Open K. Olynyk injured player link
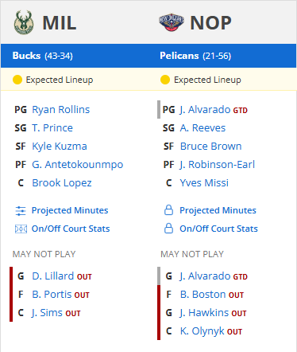Viewport: 297px width, 352px height. click(202, 331)
